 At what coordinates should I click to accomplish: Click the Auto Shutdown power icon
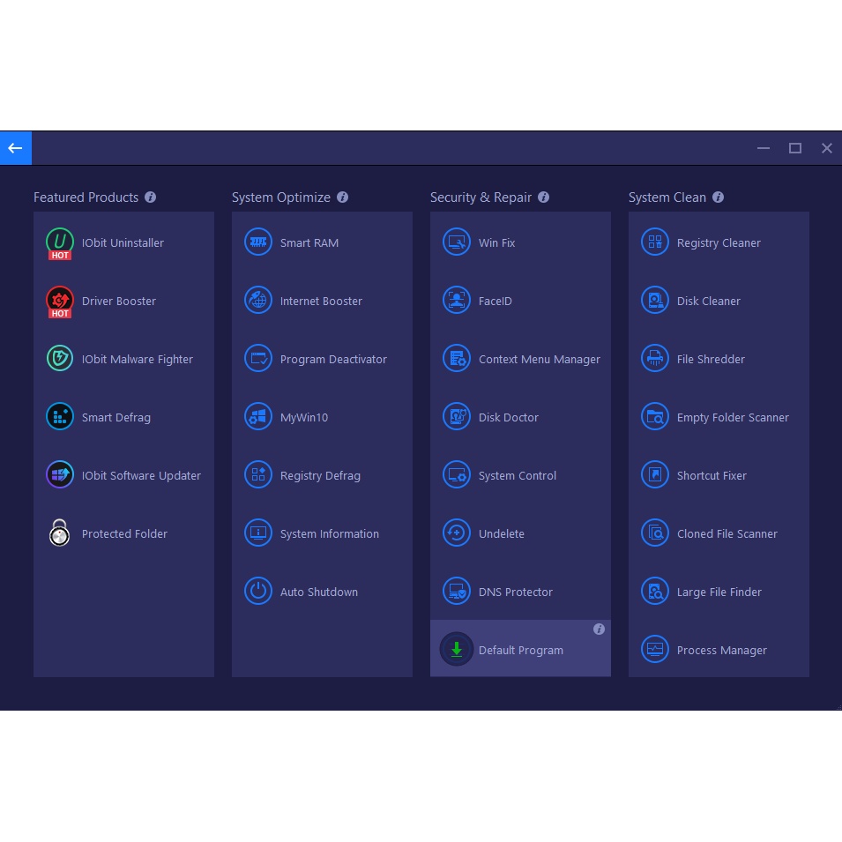point(258,592)
